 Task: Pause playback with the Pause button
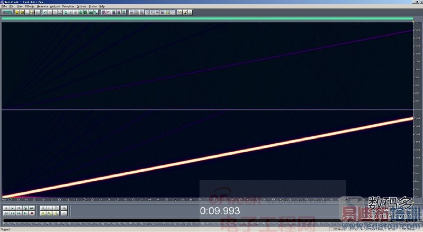19,208
